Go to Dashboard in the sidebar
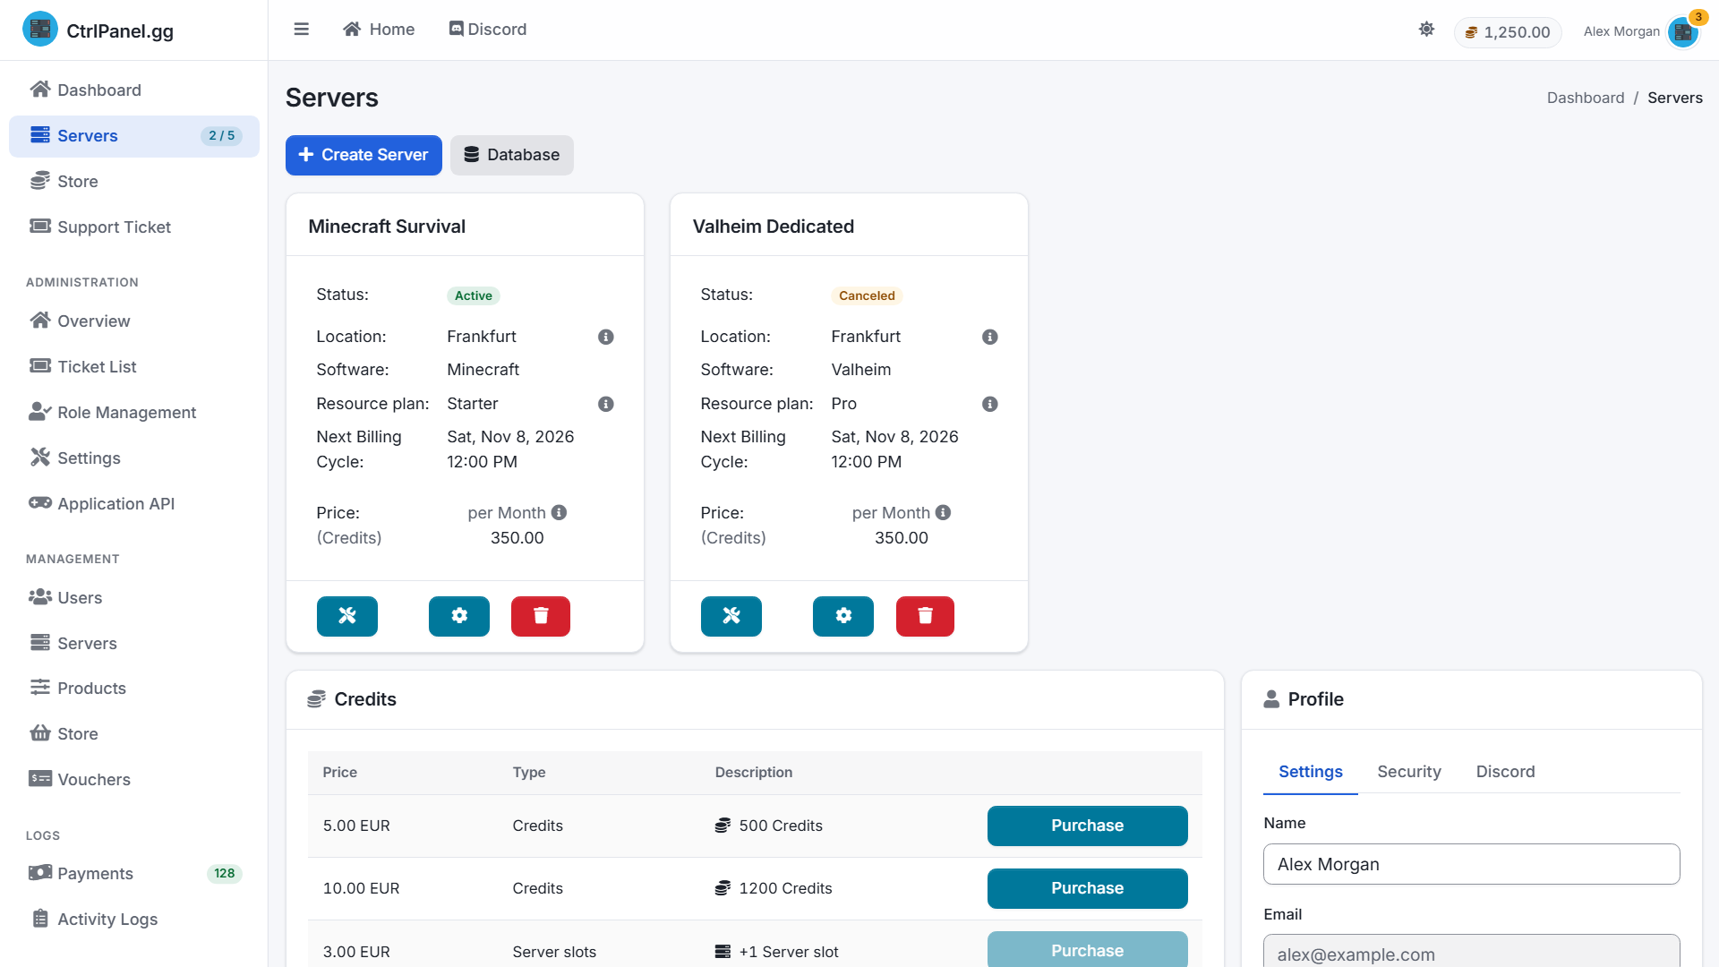 [134, 90]
